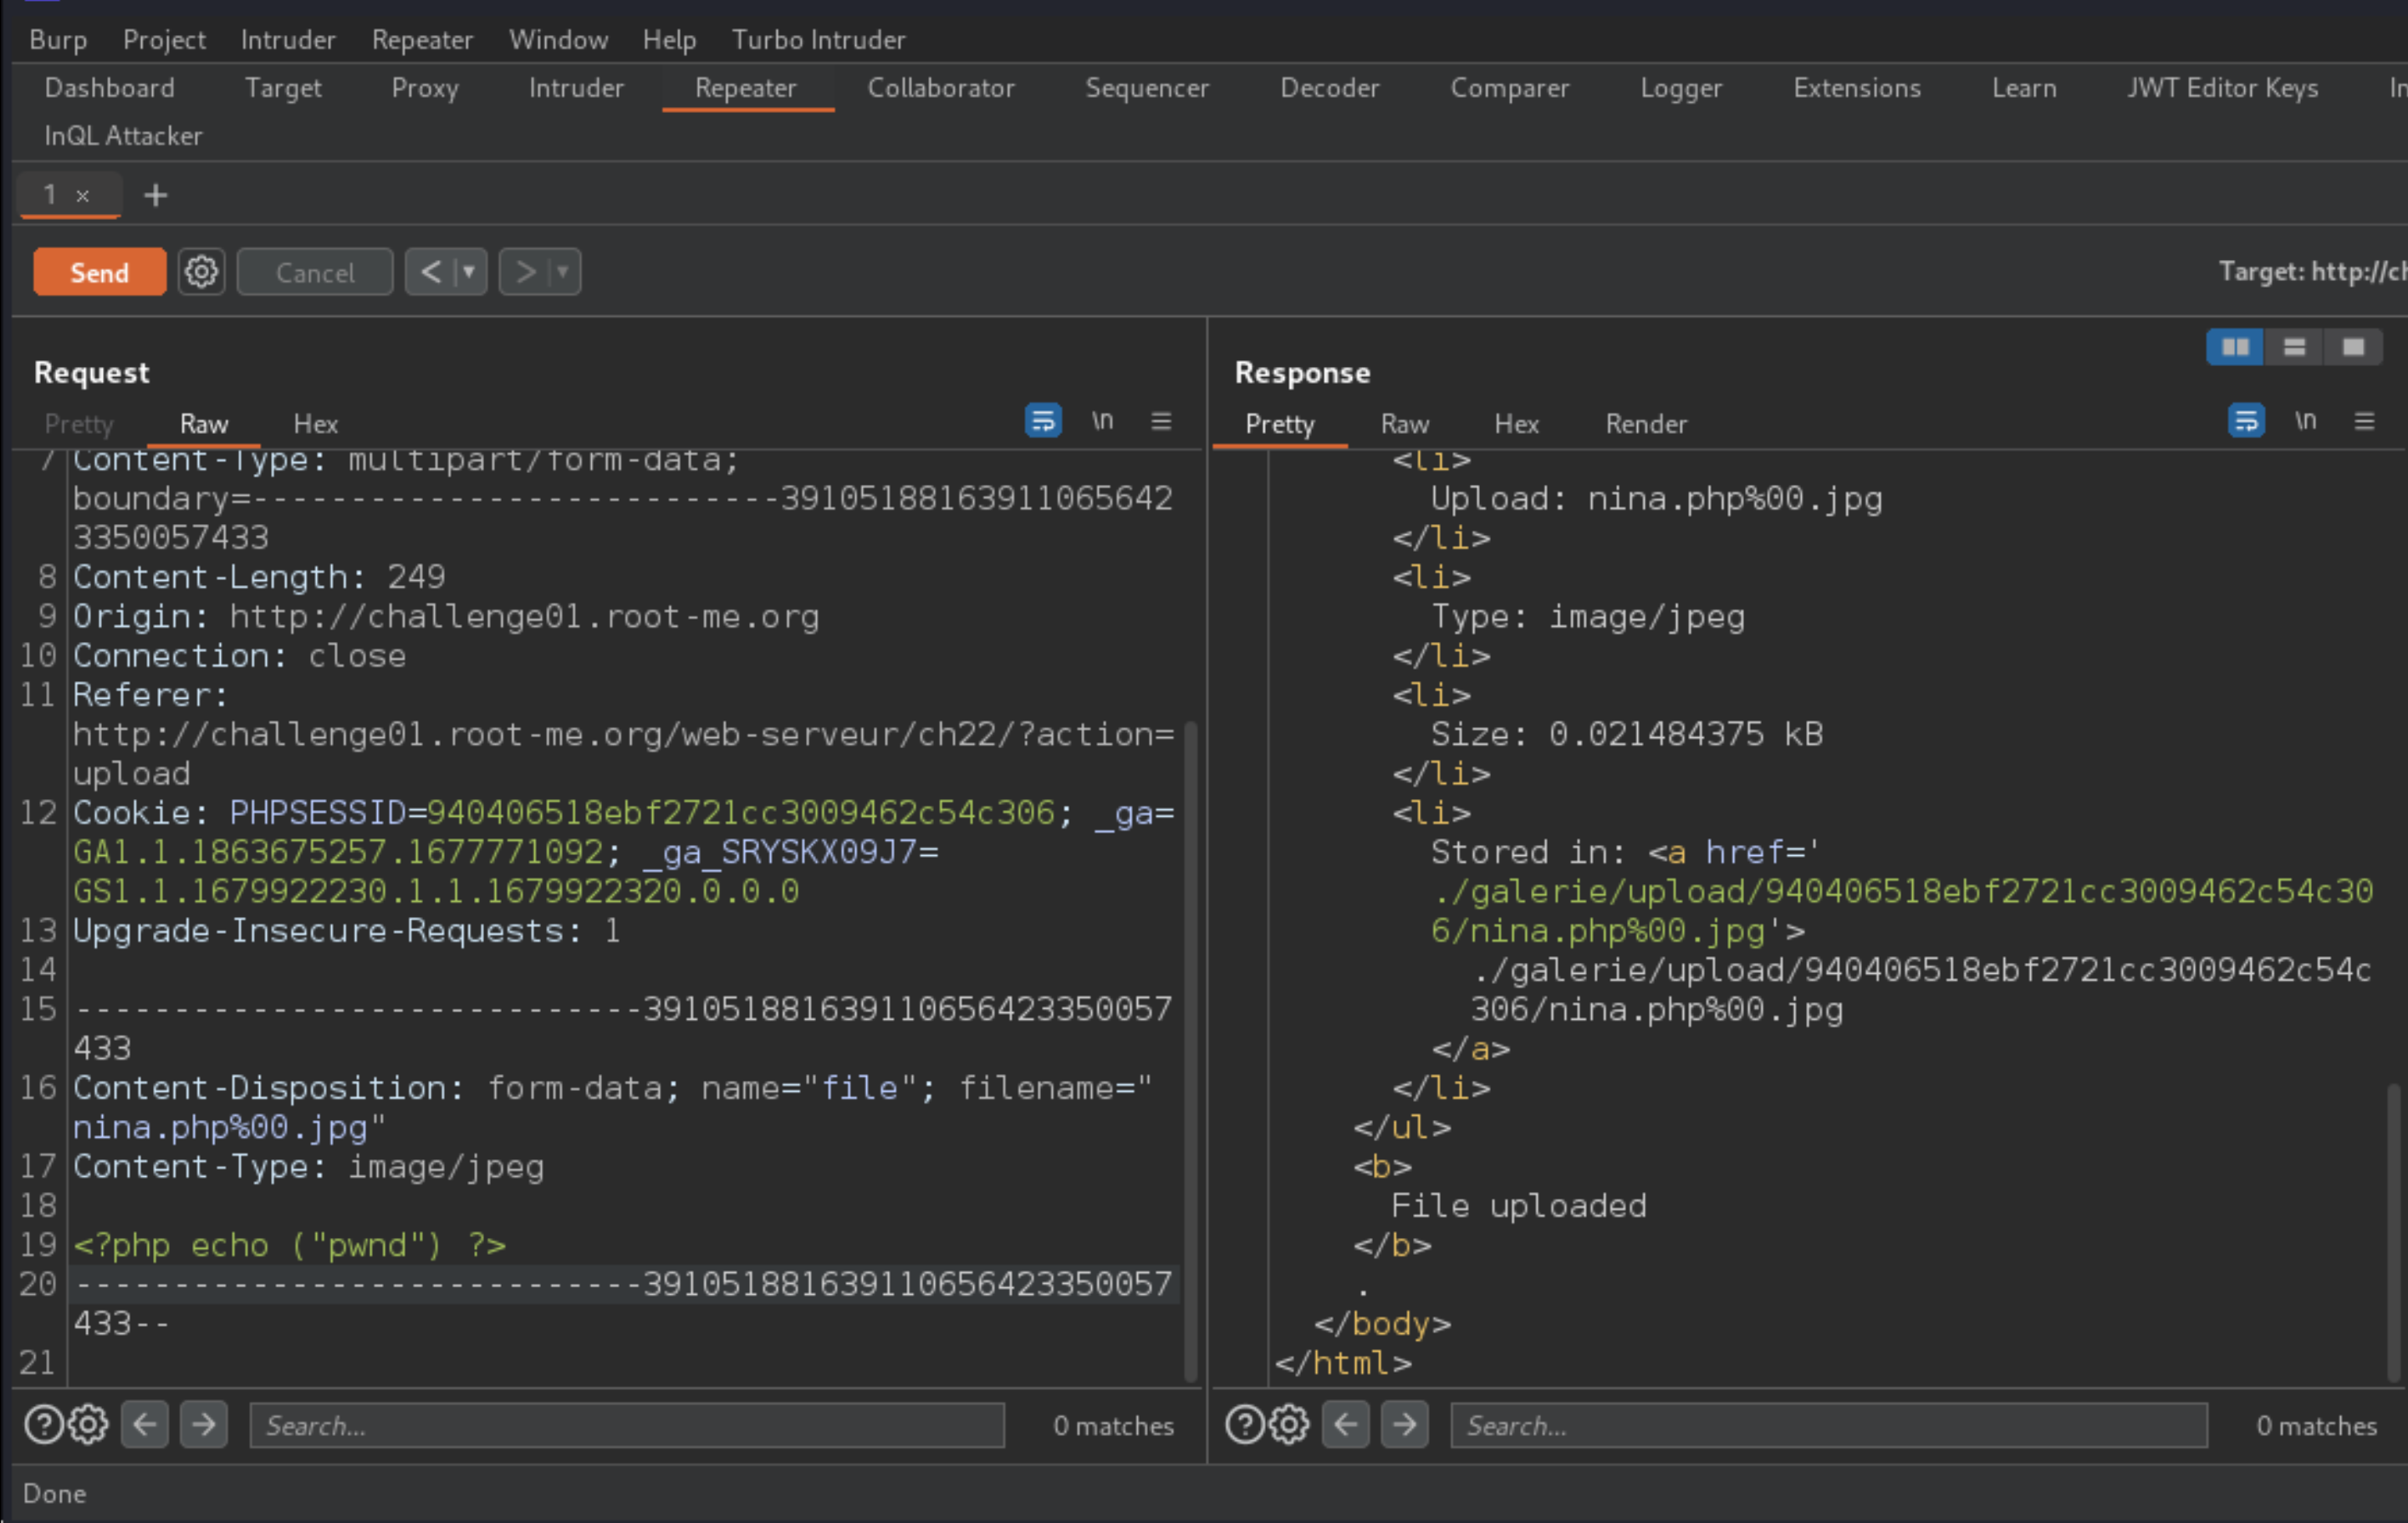Switch to the Extensions tab
2408x1523 pixels.
pyautogui.click(x=1857, y=88)
